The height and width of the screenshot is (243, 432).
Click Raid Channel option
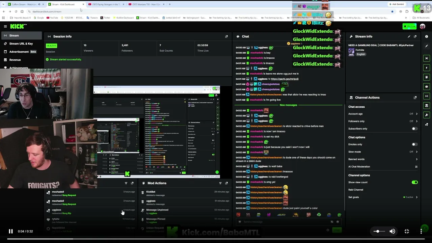click(x=356, y=190)
